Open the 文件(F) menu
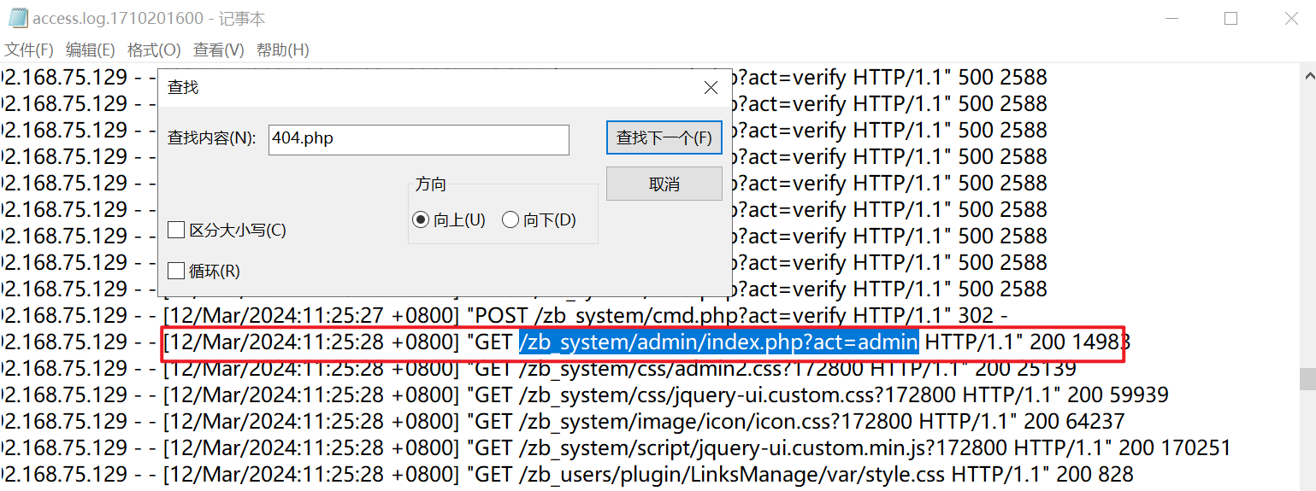Viewport: 1316px width, 491px height. (x=29, y=50)
